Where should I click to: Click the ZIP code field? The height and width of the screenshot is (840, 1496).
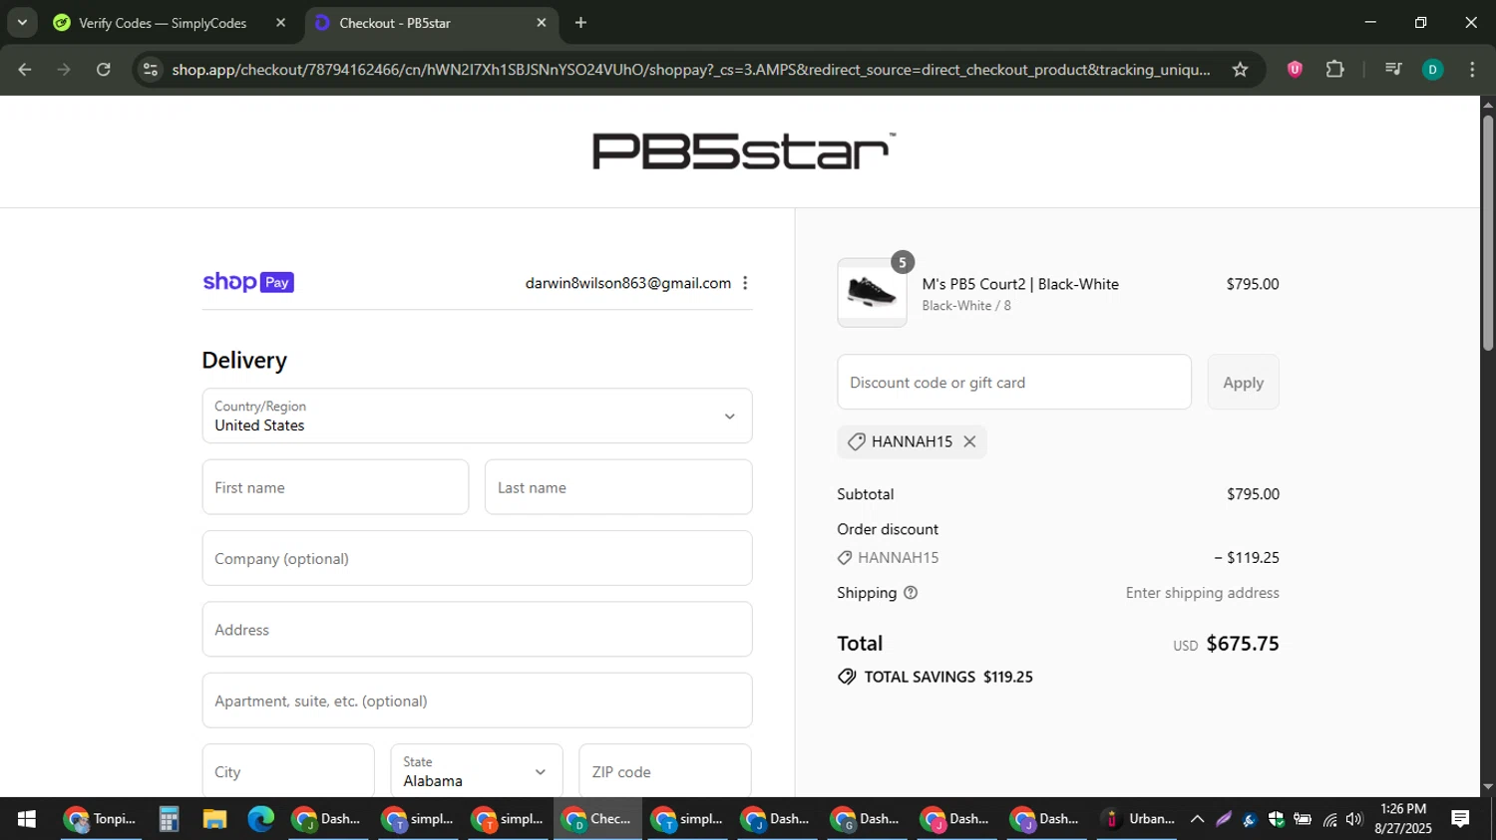tap(664, 771)
